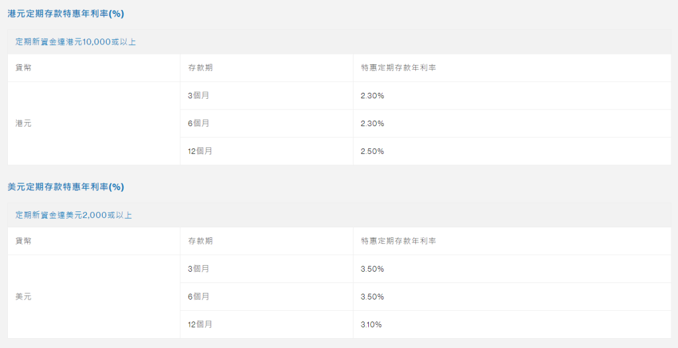Click the 3個月 term in the 港元 table
678x348 pixels.
tap(199, 95)
